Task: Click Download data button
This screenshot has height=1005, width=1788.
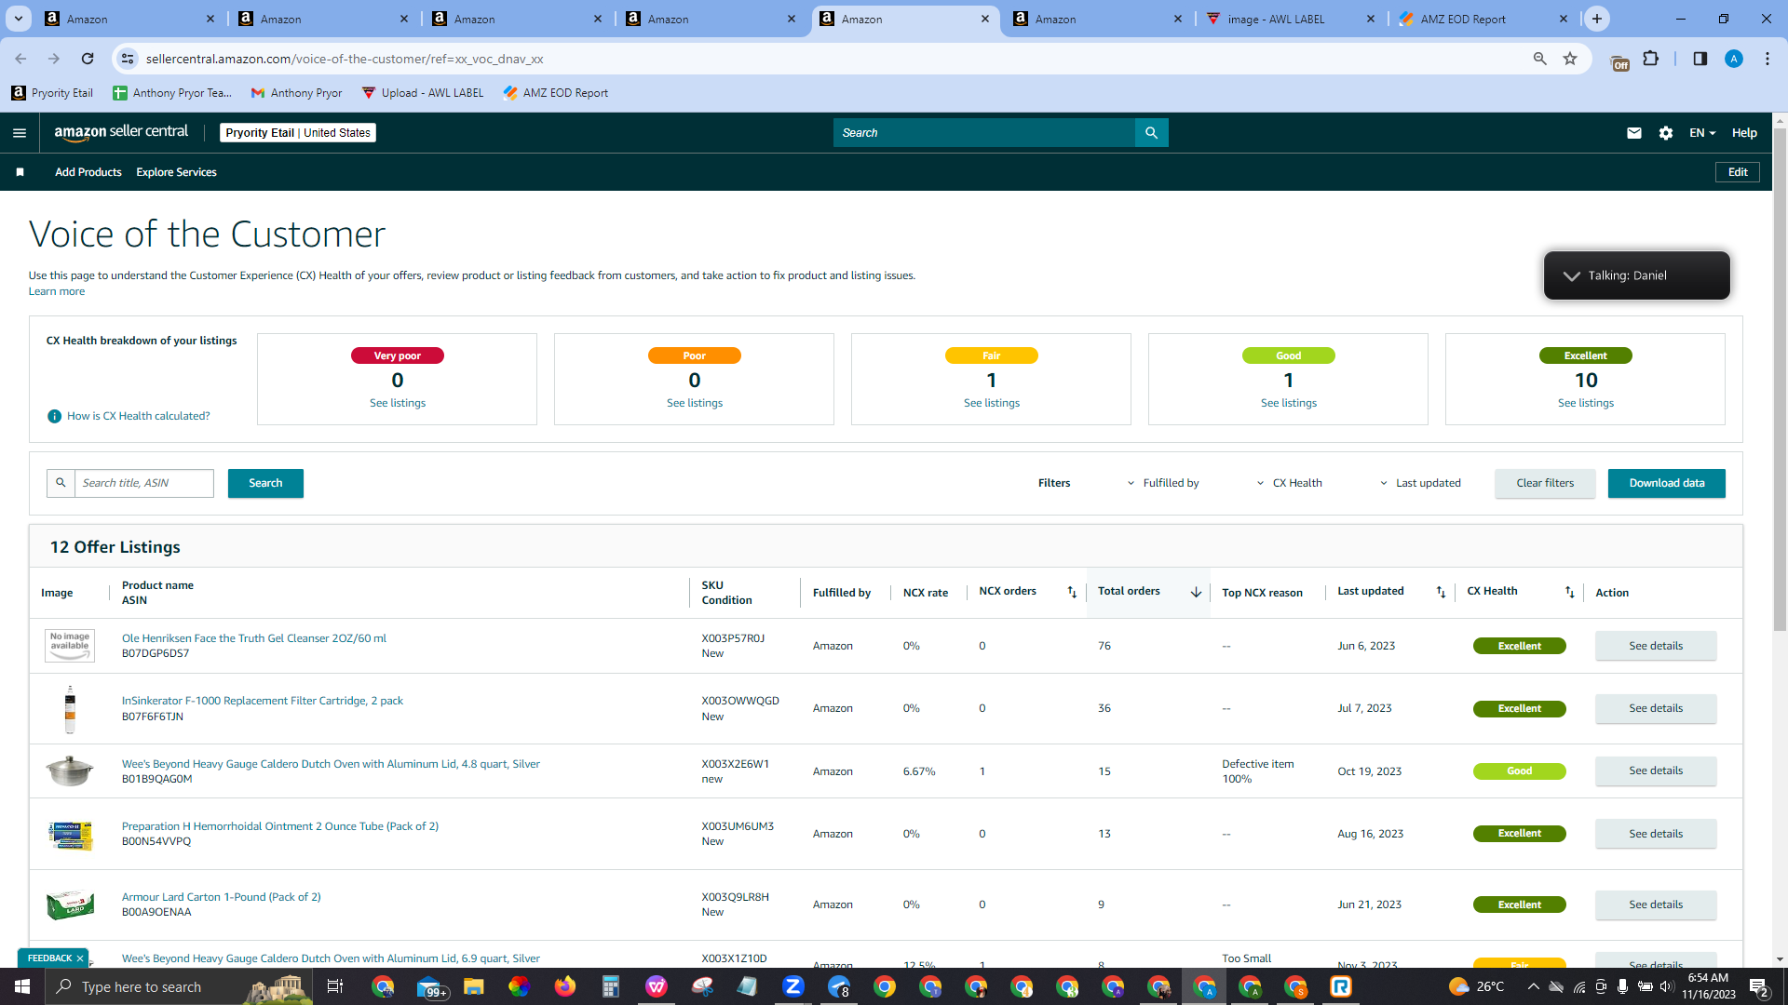Action: 1667,483
